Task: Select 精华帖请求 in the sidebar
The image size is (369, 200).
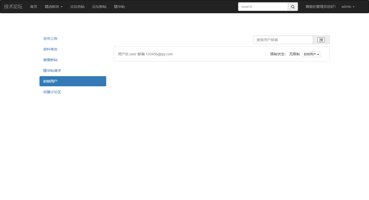Action: (x=73, y=71)
